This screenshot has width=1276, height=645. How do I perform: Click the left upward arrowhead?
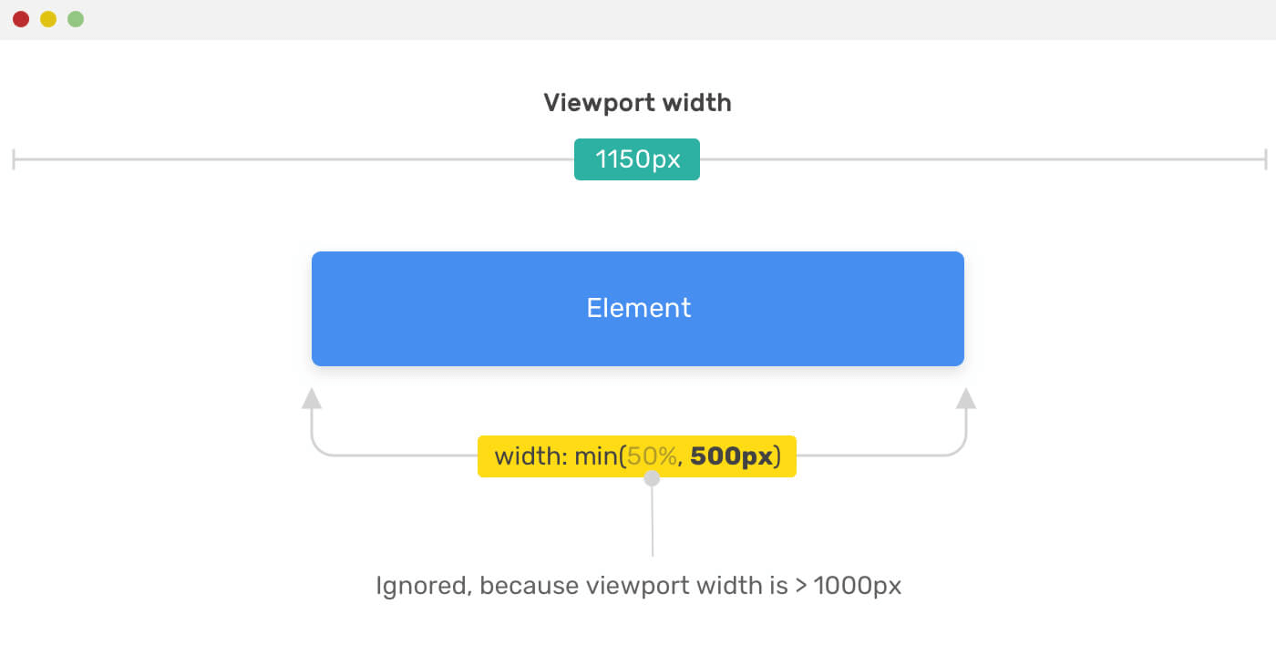[x=312, y=398]
